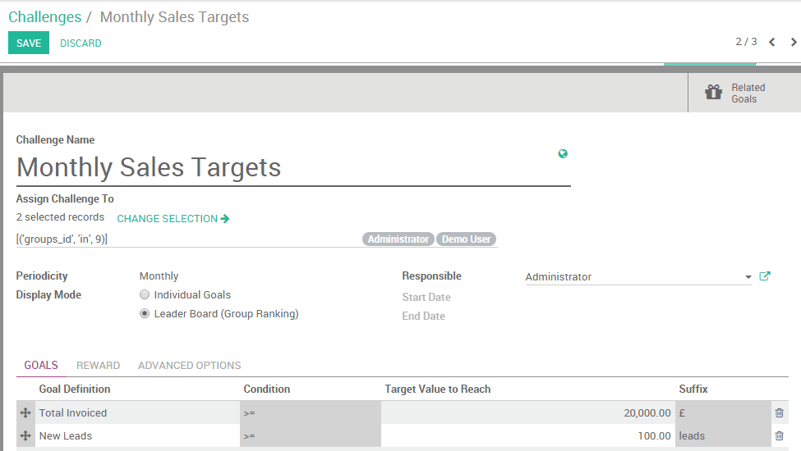Switch to the Advanced Options tab
The width and height of the screenshot is (801, 451).
[x=189, y=366]
